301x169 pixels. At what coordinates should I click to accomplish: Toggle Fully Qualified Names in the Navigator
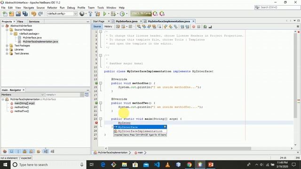[x=39, y=151]
